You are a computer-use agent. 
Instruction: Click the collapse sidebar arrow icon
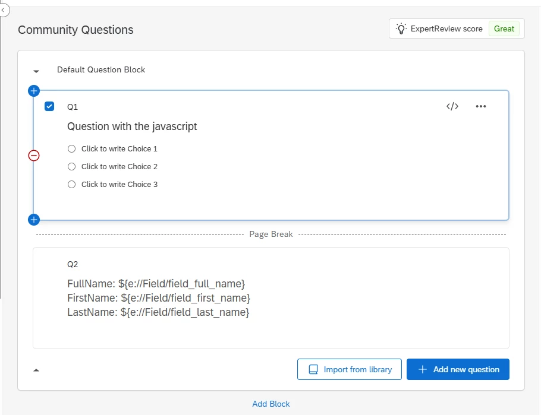[3, 10]
